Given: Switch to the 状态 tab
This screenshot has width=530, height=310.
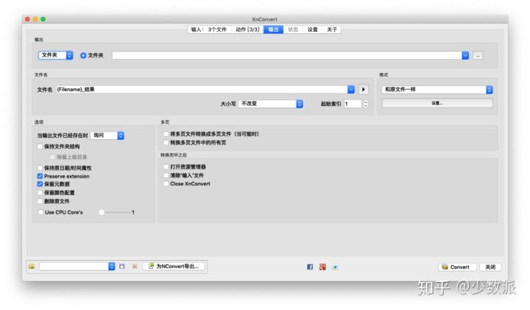Looking at the screenshot, I should click(293, 29).
